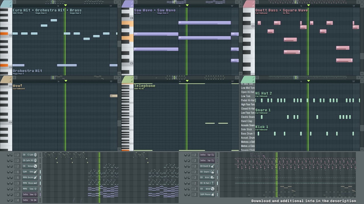The height and width of the screenshot is (204, 364).
Task: Select the EB Cafe (R) channel icon
Action: click(x=35, y=160)
